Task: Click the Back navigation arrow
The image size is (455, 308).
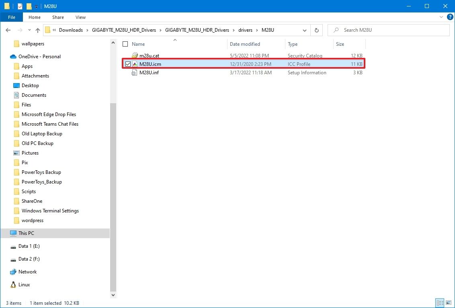Action: click(8, 30)
